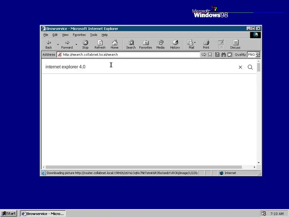Click the IE globe throbber logo

[255, 35]
